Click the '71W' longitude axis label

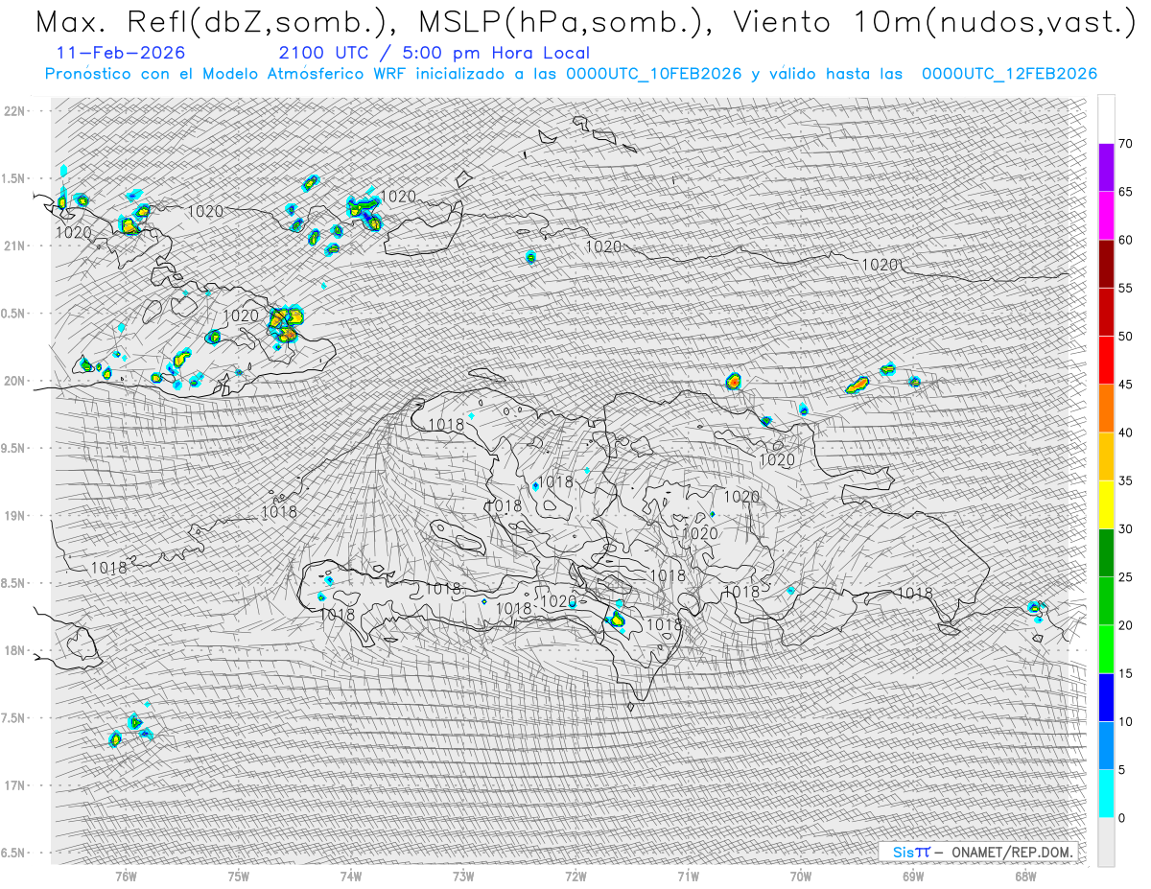point(688,877)
